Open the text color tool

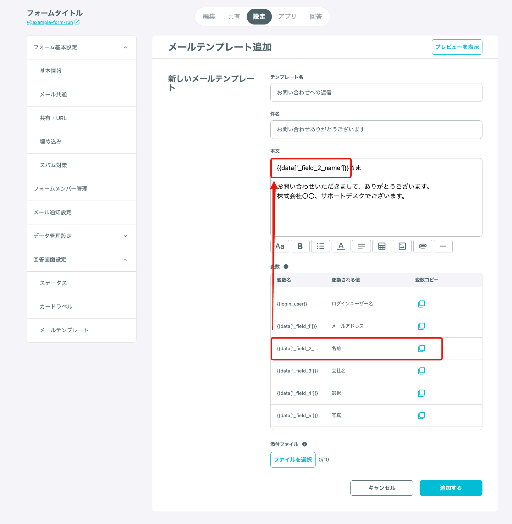[x=341, y=246]
